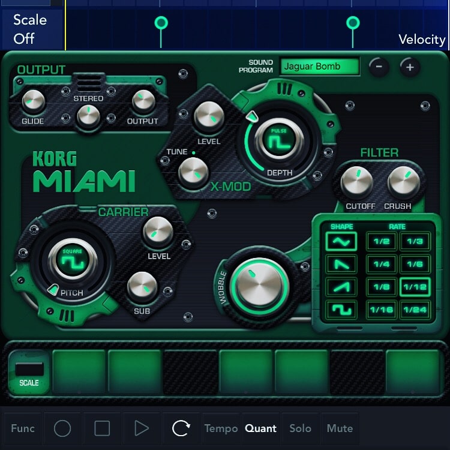Select the ramp up wobble shape
This screenshot has width=450, height=450.
pyautogui.click(x=341, y=287)
